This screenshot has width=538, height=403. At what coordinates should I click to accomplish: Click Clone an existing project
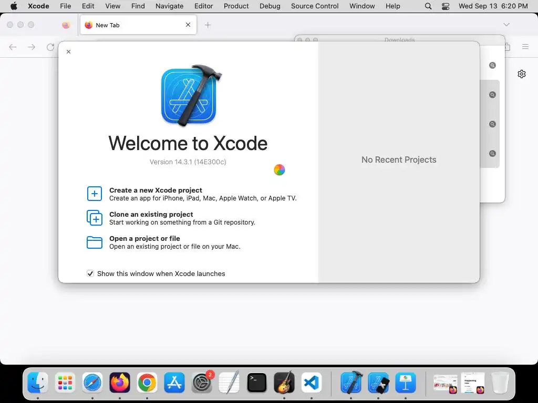pos(151,214)
